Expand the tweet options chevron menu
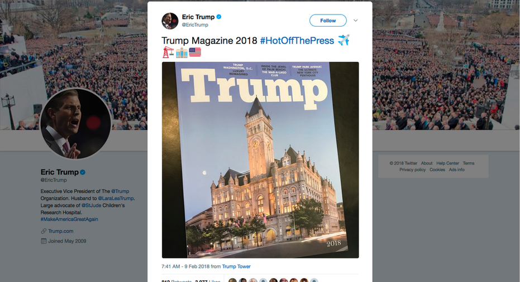This screenshot has height=282, width=520. (x=355, y=21)
